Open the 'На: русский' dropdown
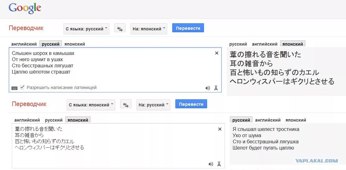 [x=153, y=105]
